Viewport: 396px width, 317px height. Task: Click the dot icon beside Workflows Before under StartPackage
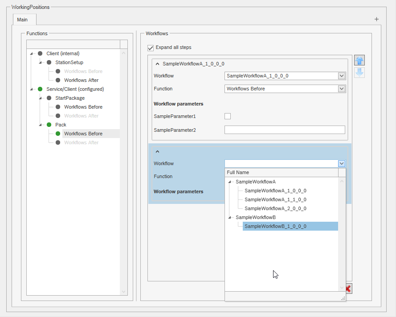click(57, 107)
